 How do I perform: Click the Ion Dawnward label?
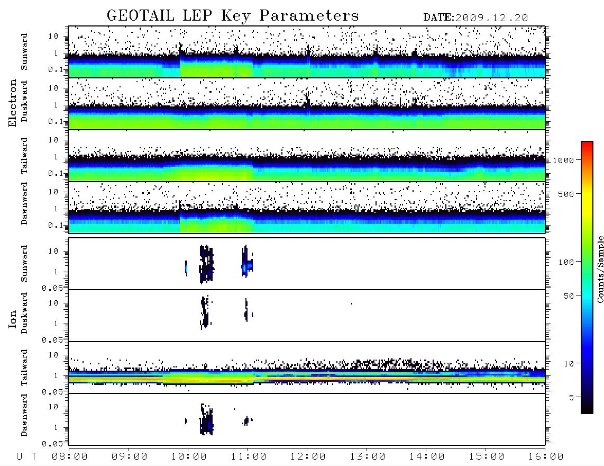(25, 415)
